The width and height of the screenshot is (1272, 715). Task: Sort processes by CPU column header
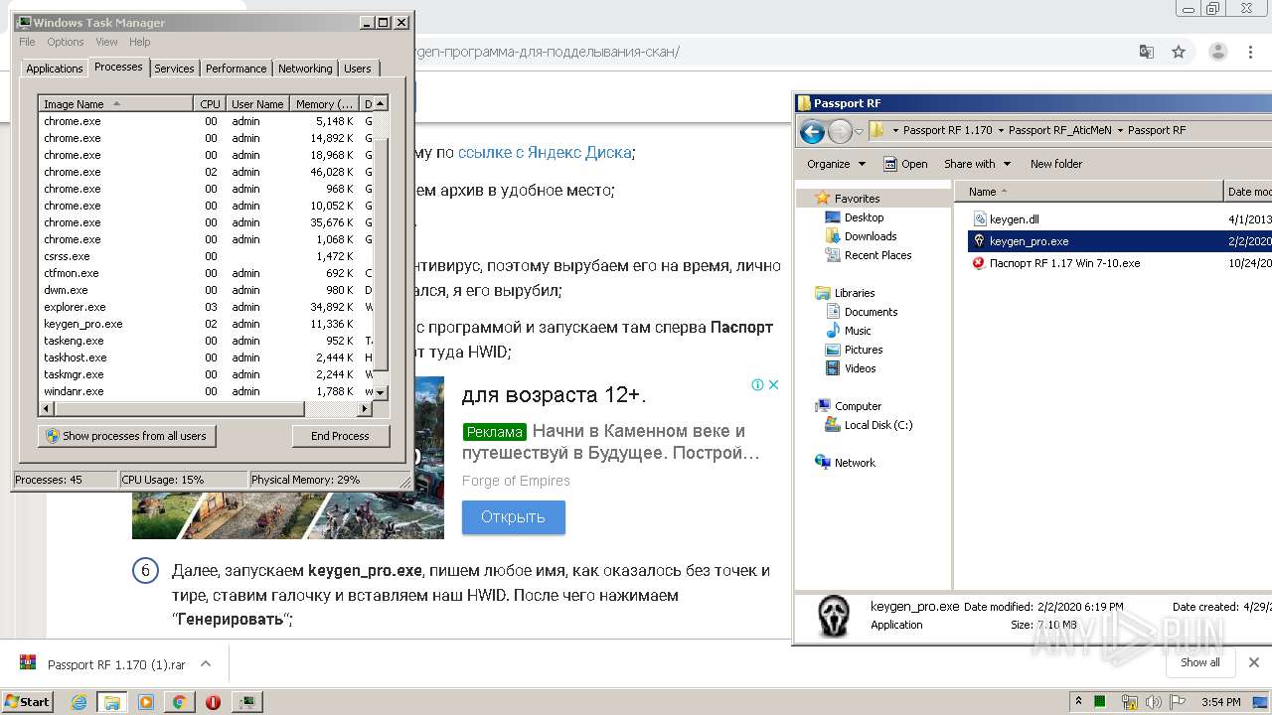(x=210, y=104)
